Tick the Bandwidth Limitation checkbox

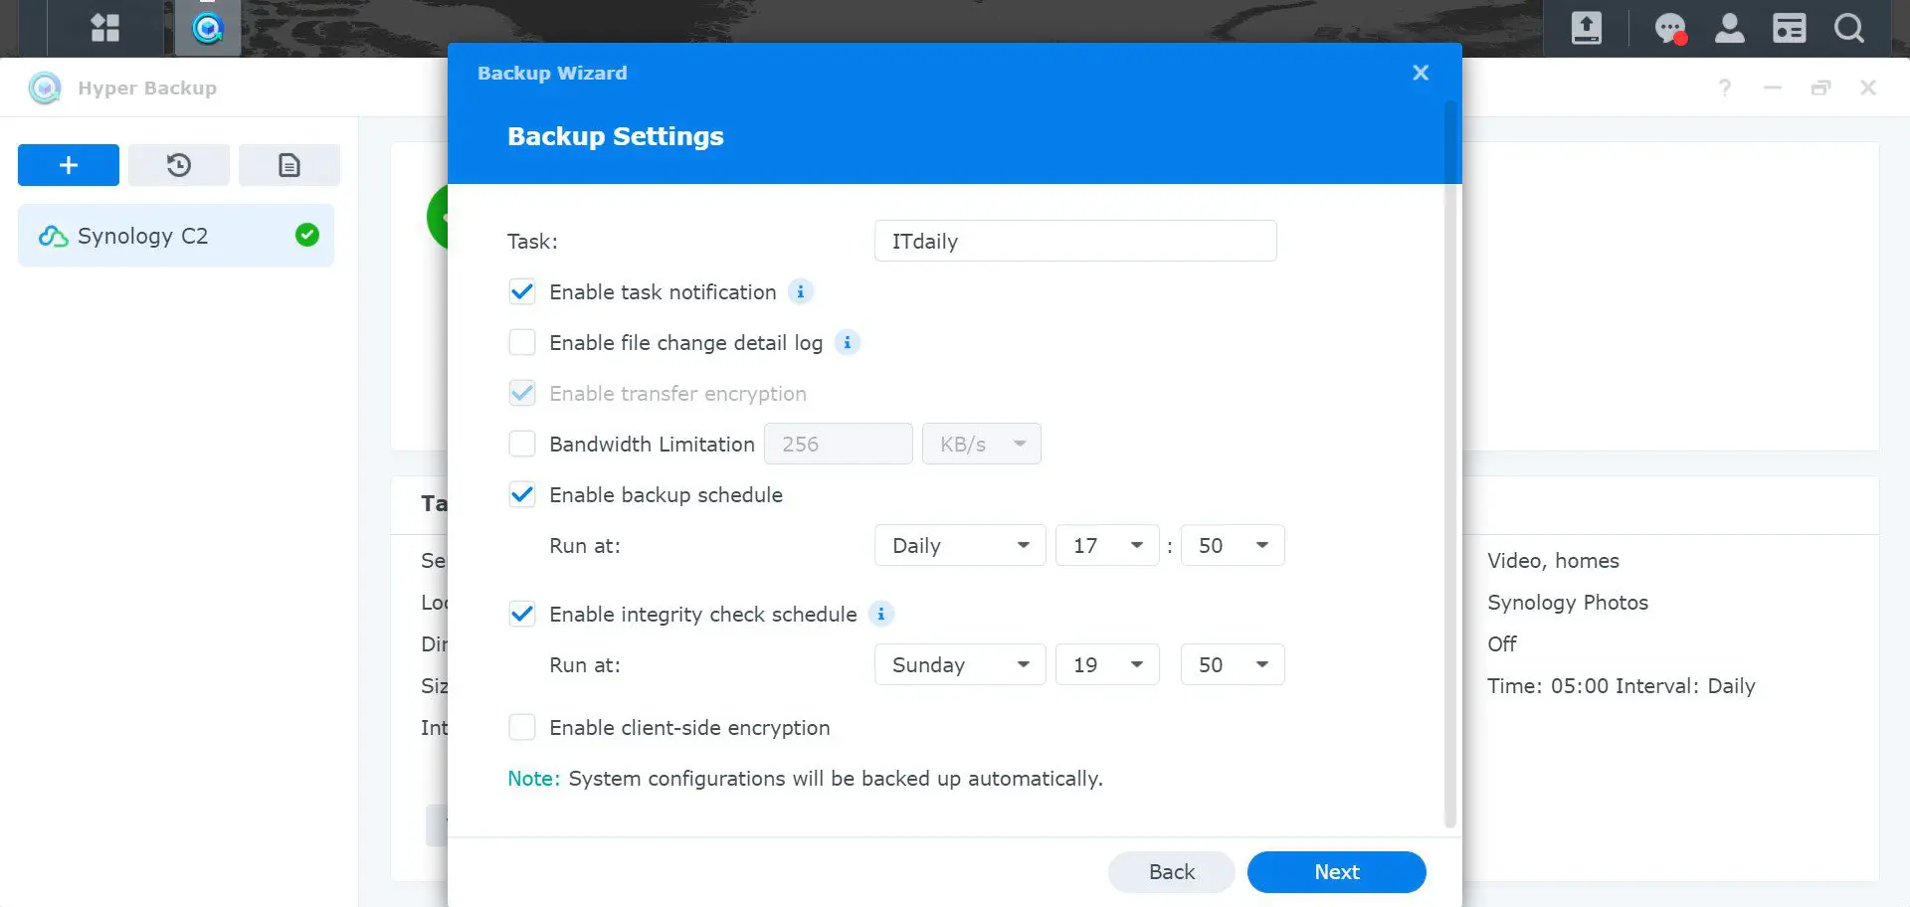coord(522,444)
